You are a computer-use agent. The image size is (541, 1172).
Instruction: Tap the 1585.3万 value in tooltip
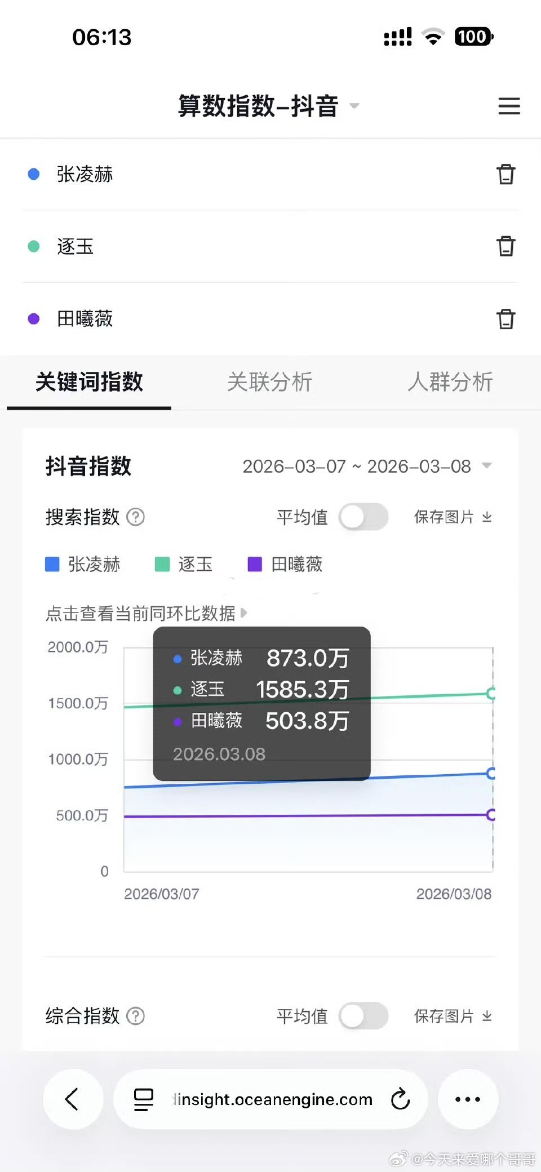point(303,689)
